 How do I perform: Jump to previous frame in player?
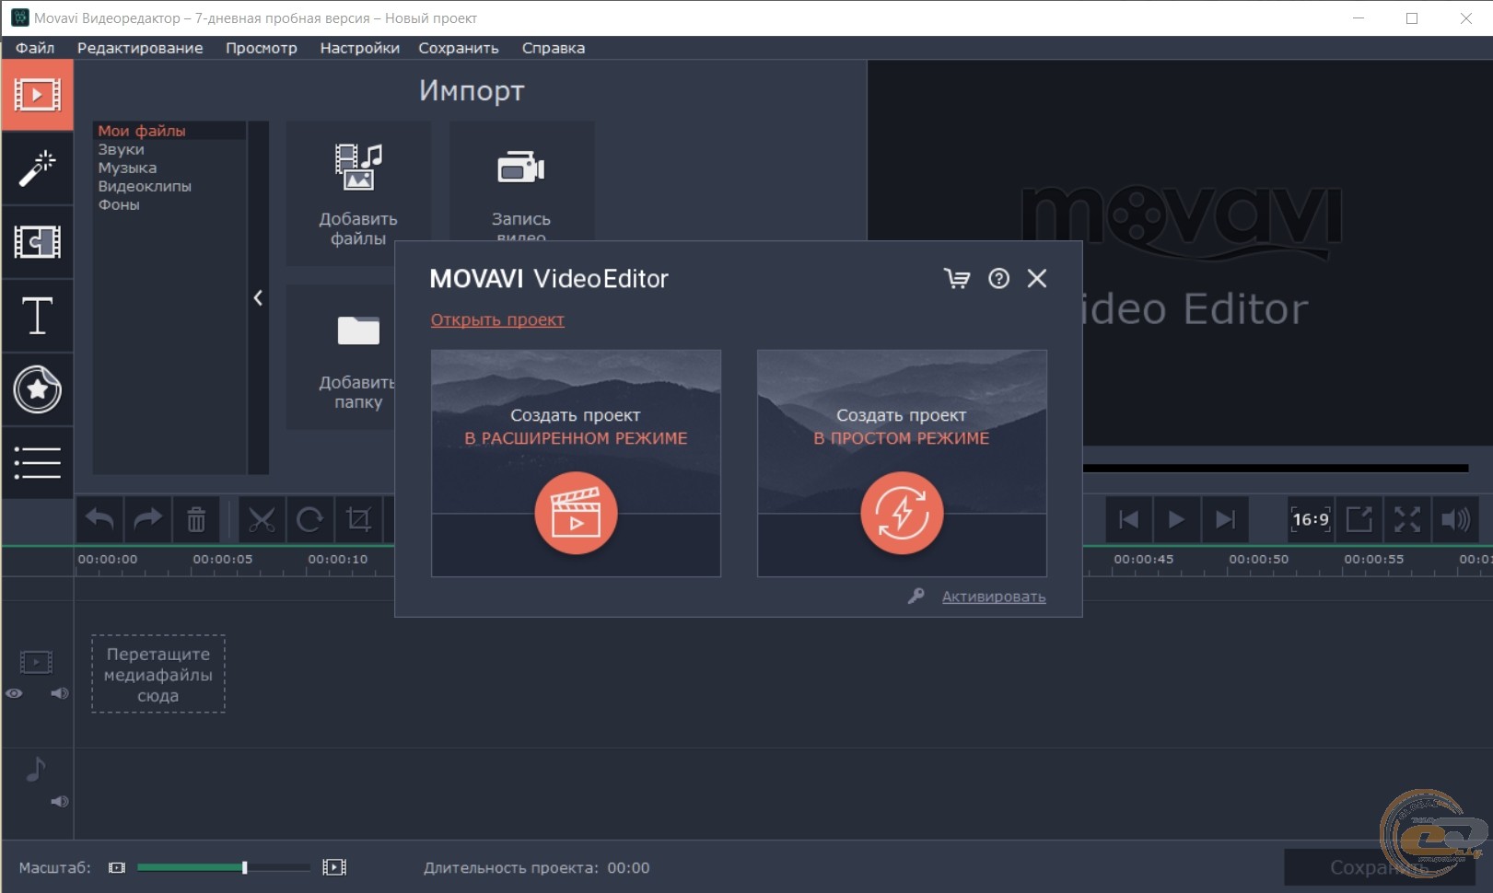tap(1128, 520)
